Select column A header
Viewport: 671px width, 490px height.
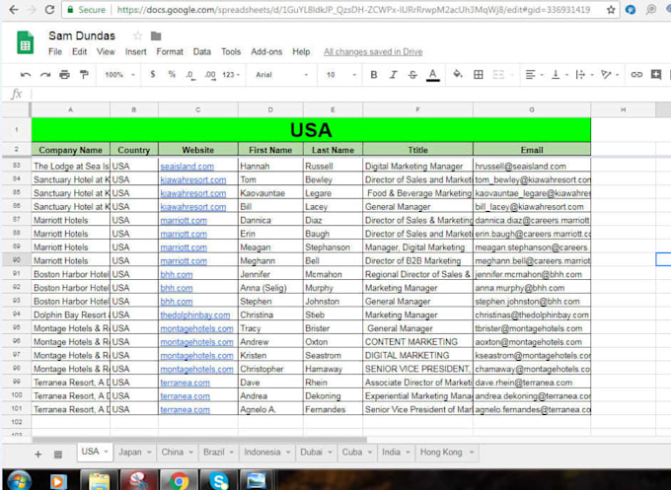point(71,109)
